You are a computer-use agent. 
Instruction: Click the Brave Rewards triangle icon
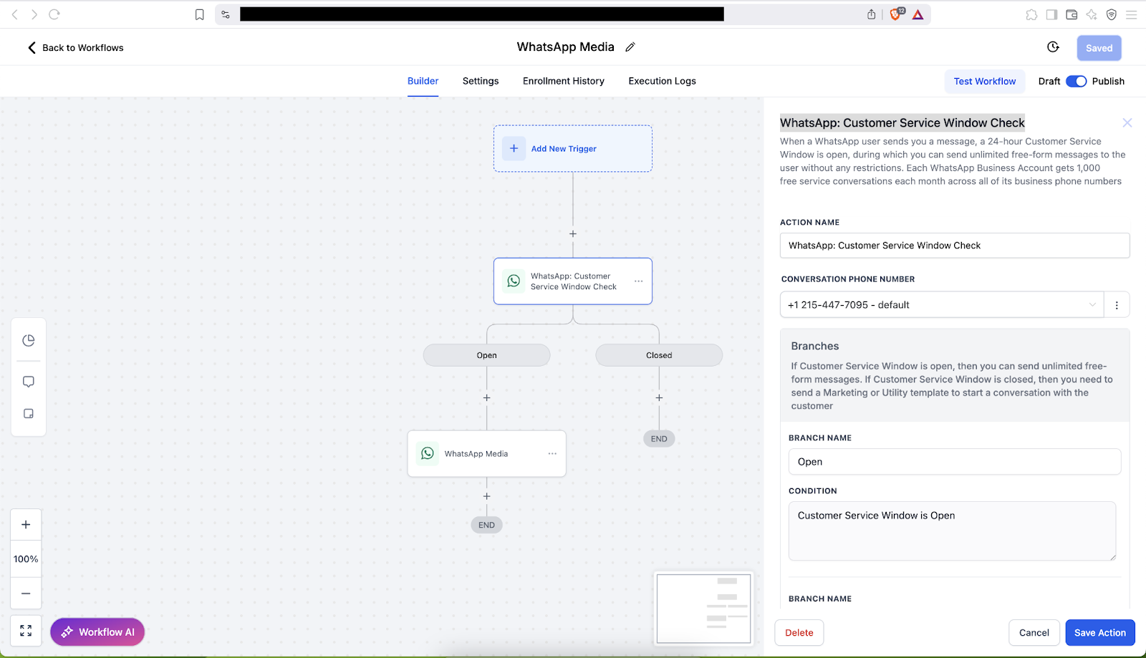[918, 14]
